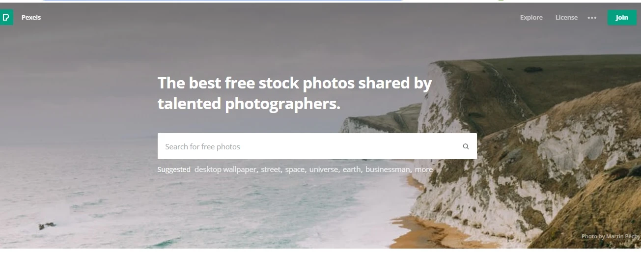The width and height of the screenshot is (641, 254).
Task: Choose the street suggested search
Action: tap(271, 169)
